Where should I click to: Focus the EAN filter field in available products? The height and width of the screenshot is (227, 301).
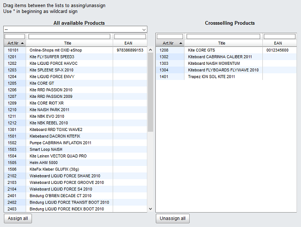(130, 36)
